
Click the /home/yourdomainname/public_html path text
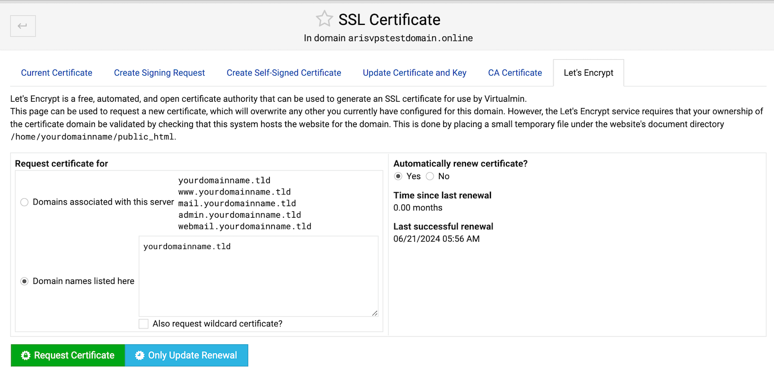tap(92, 137)
